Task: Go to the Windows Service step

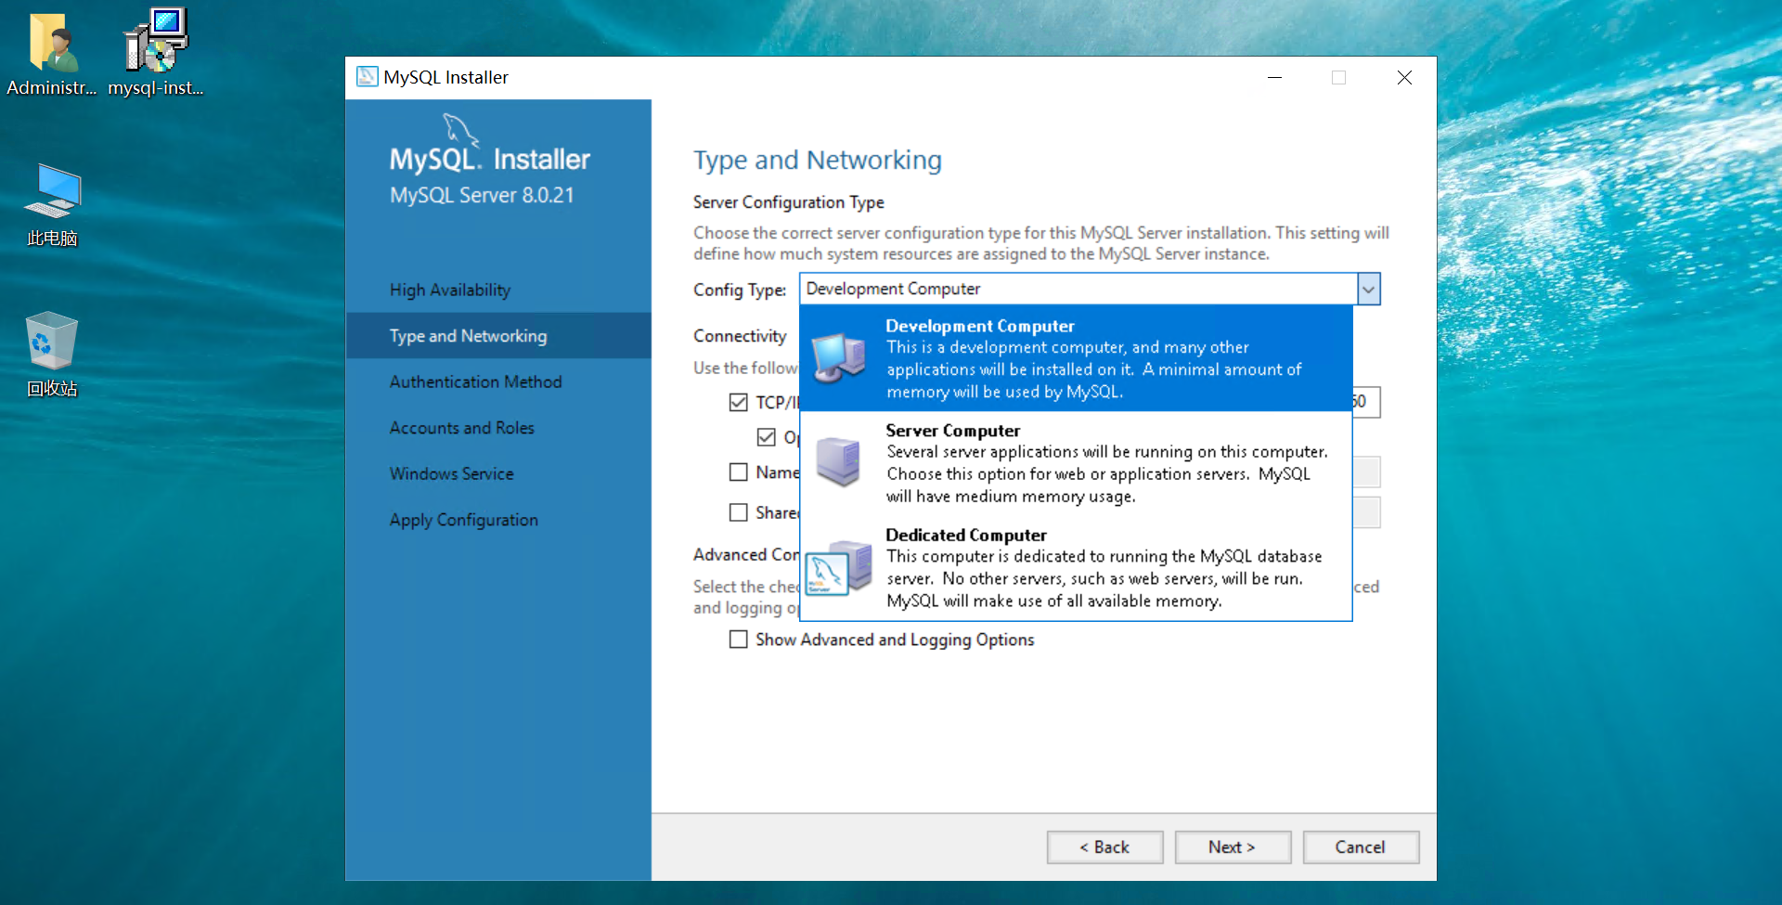Action: click(452, 473)
